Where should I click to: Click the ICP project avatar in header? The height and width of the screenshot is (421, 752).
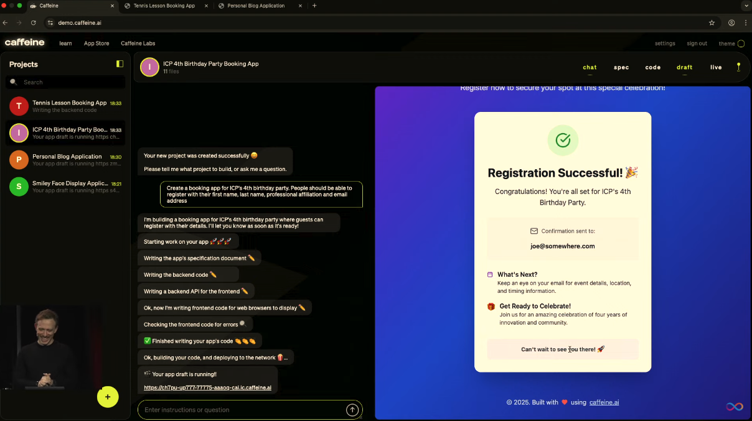coord(149,67)
